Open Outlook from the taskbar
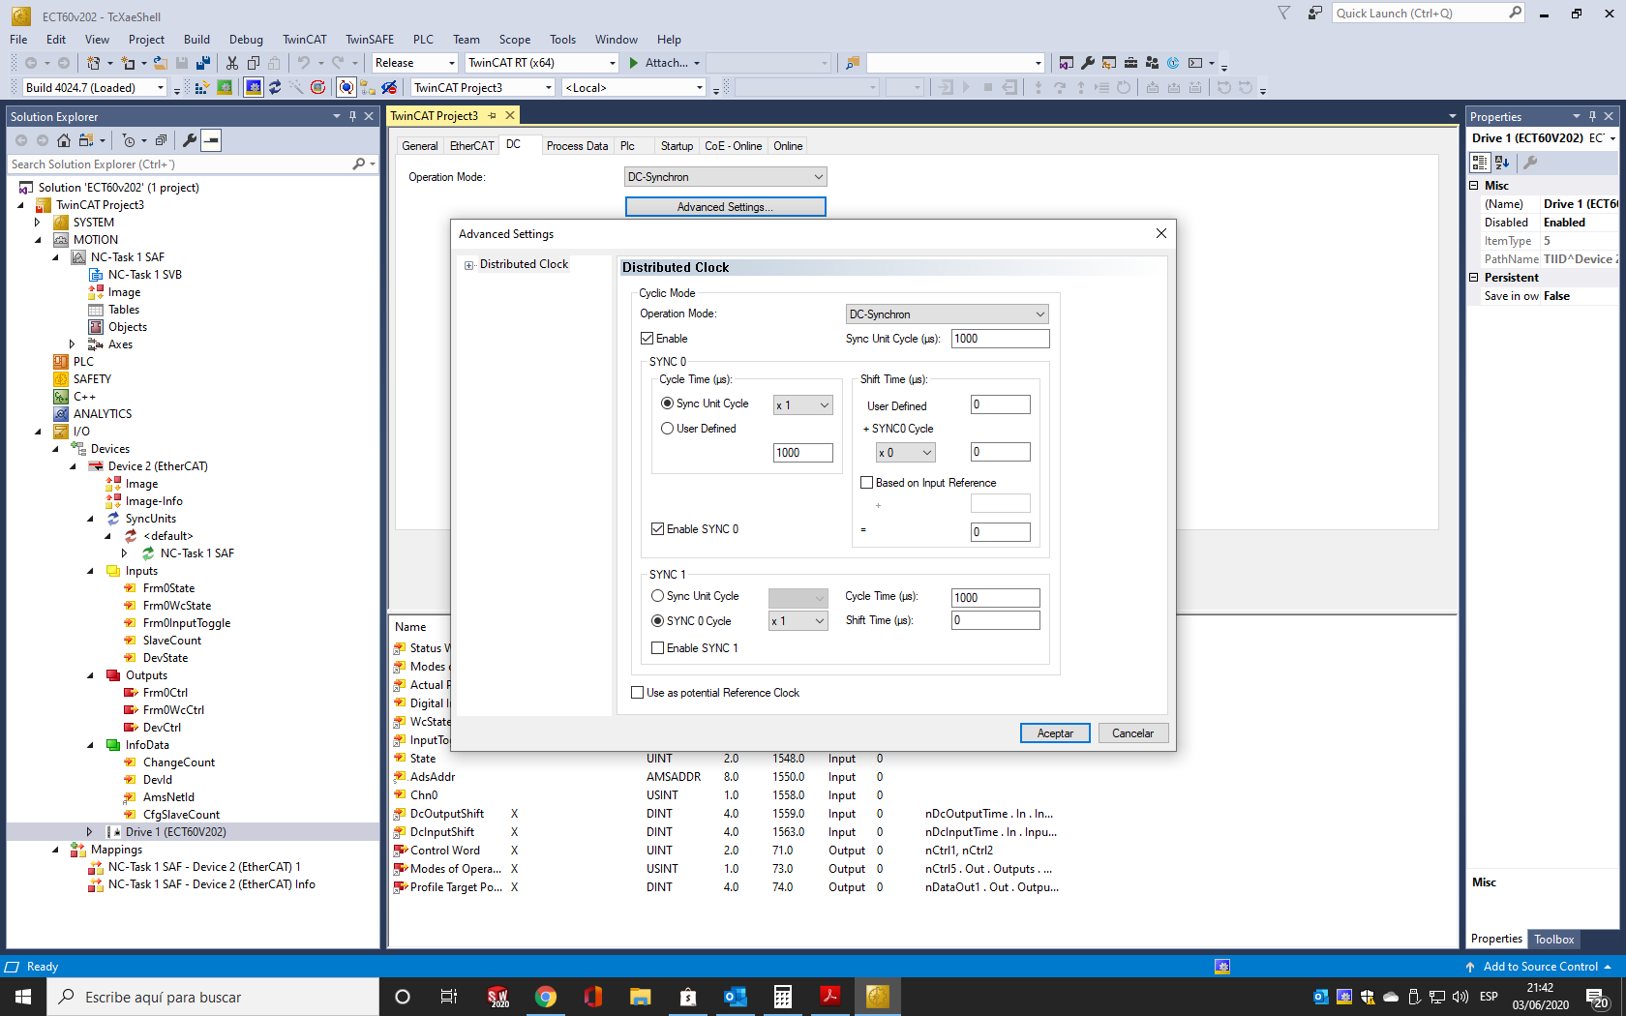 click(735, 997)
